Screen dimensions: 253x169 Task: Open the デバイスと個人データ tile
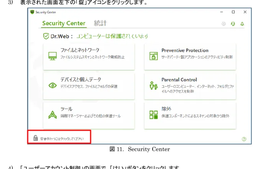[x=89, y=86]
